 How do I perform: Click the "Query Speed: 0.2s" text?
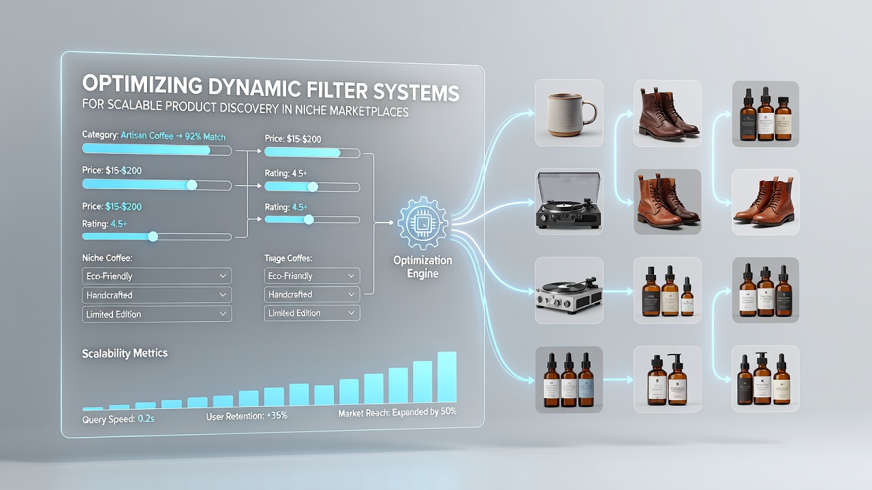119,419
